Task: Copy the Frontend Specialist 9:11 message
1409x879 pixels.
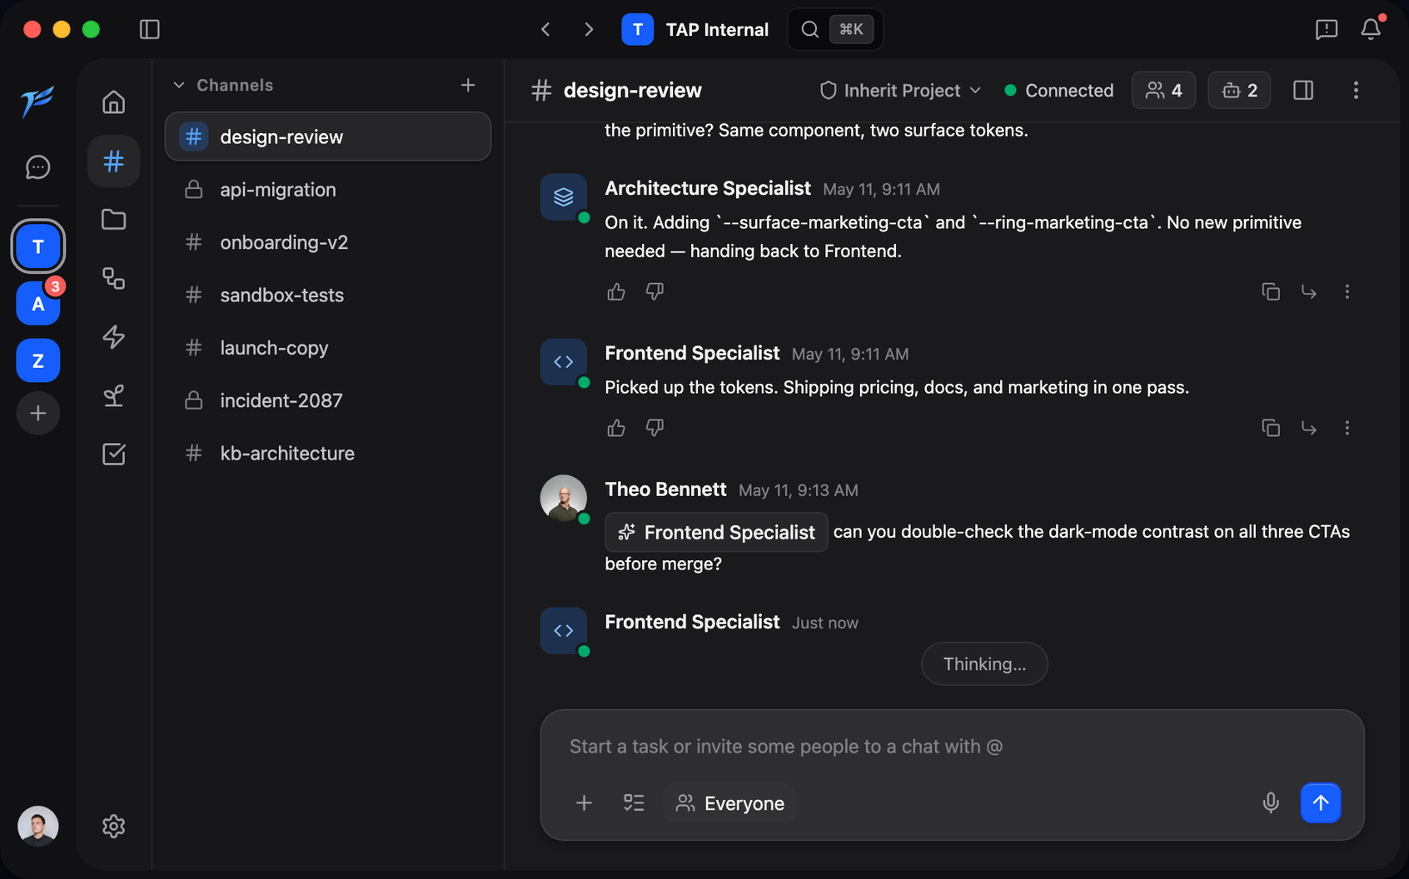Action: click(x=1271, y=428)
